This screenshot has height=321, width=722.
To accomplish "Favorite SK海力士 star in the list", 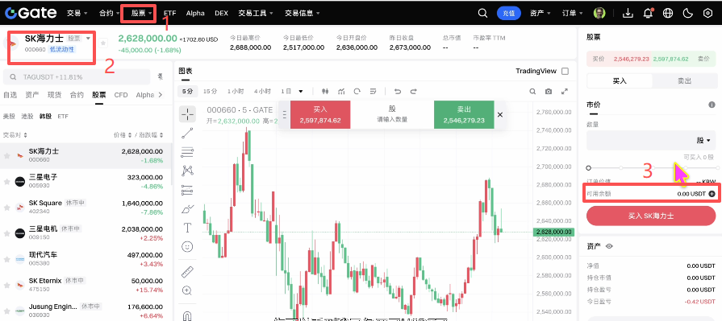I will coord(7,156).
